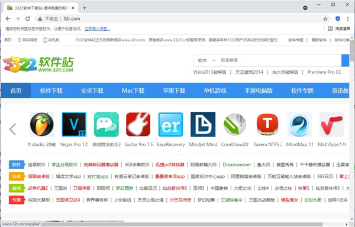Select the 首页 navigation tab
Image resolution: width=355 pixels, height=227 pixels.
[x=16, y=90]
